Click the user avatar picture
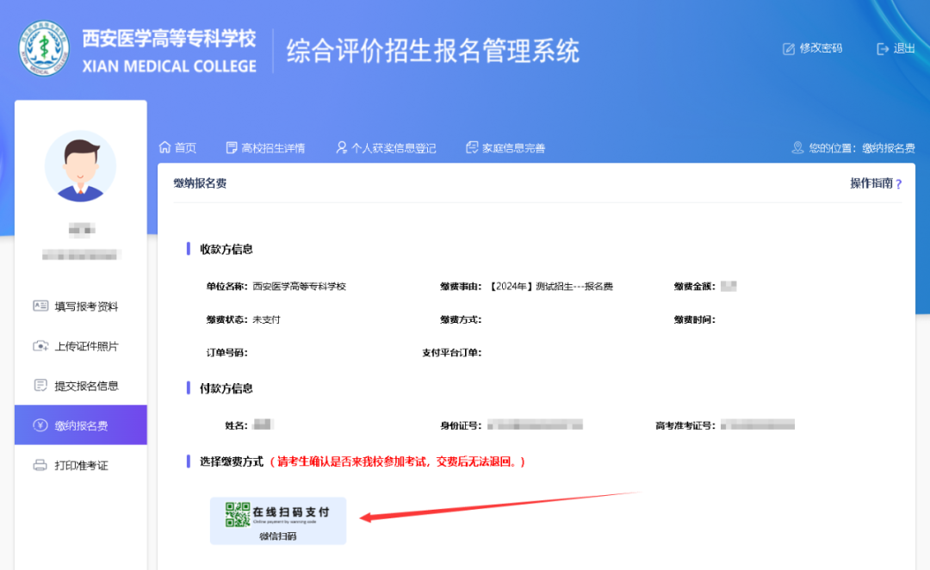930x570 pixels. (80, 167)
